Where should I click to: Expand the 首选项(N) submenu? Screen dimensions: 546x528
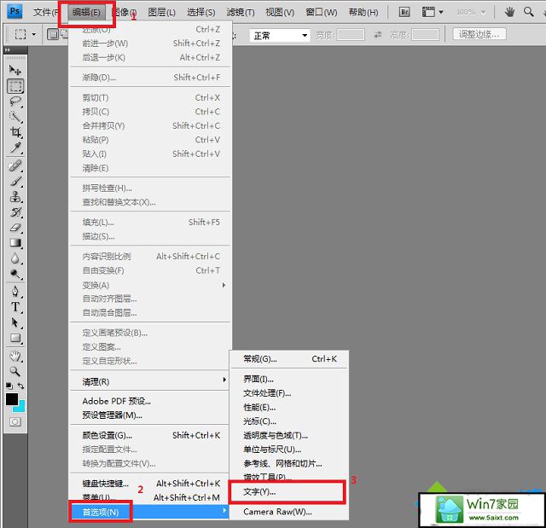[x=149, y=512]
